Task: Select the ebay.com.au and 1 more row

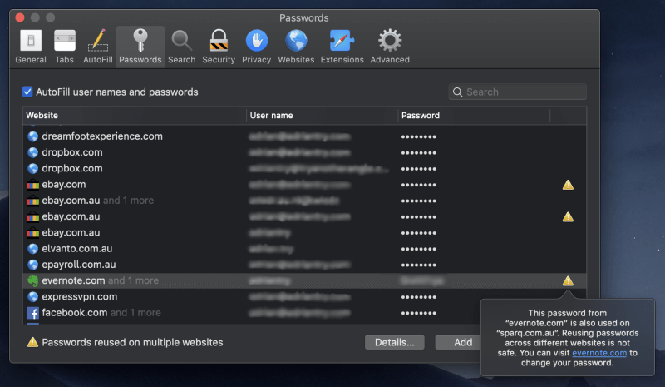Action: 304,201
